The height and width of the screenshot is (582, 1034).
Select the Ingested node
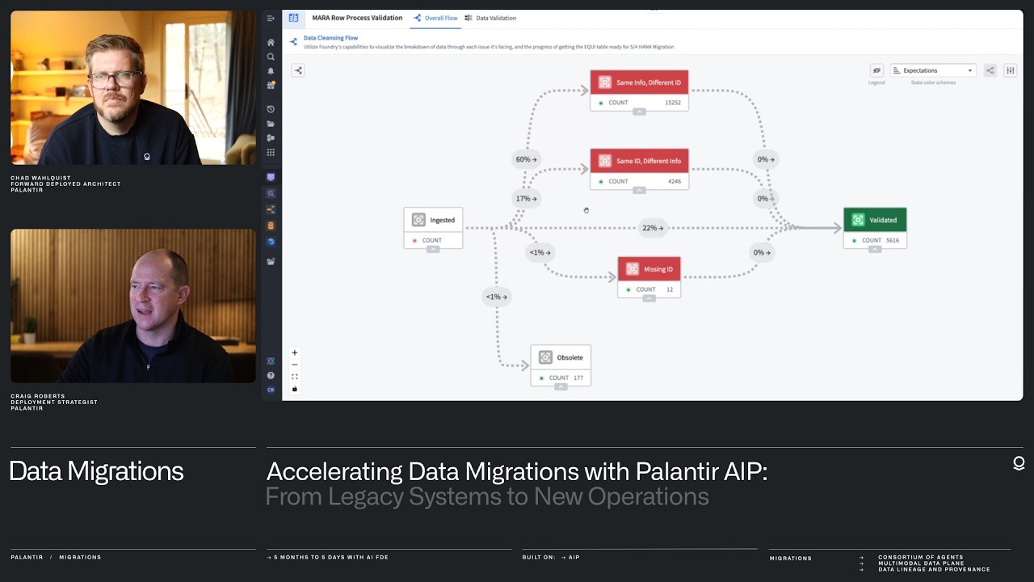[433, 228]
